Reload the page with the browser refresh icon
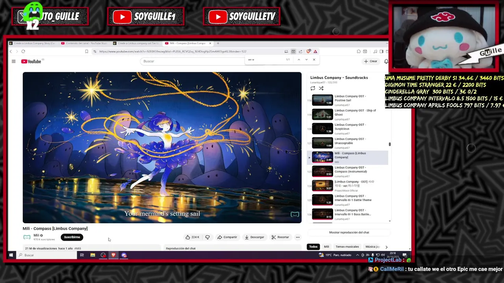The height and width of the screenshot is (283, 504). pos(23,51)
